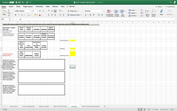Viewport: 177px width, 111px height.
Task: Toggle Underline formatting
Action: click(x=22, y=15)
